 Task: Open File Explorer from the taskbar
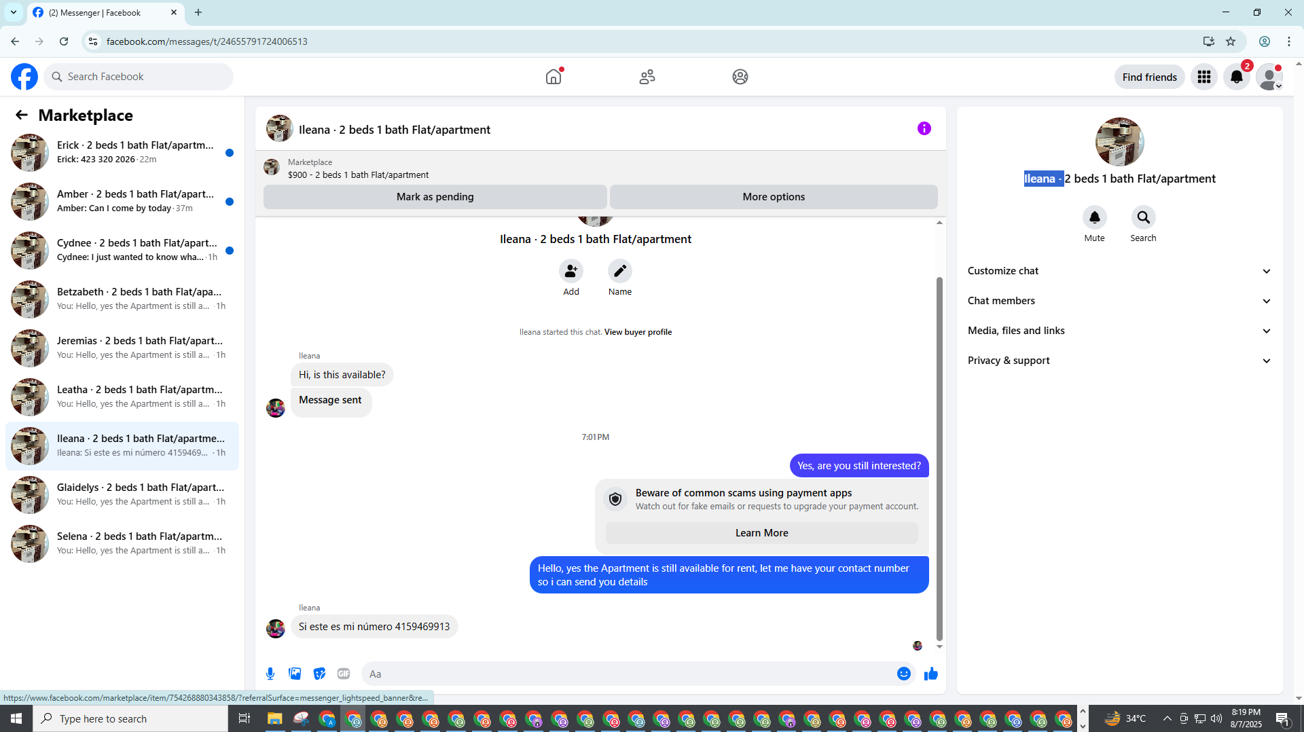click(274, 718)
